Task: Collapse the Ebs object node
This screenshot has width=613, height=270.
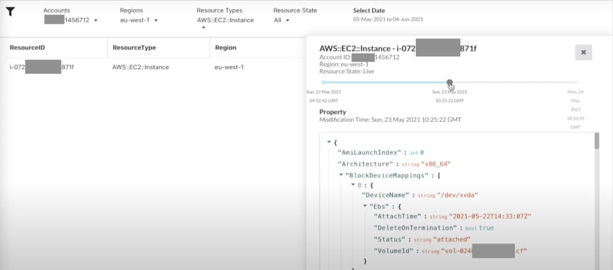Action: point(365,205)
